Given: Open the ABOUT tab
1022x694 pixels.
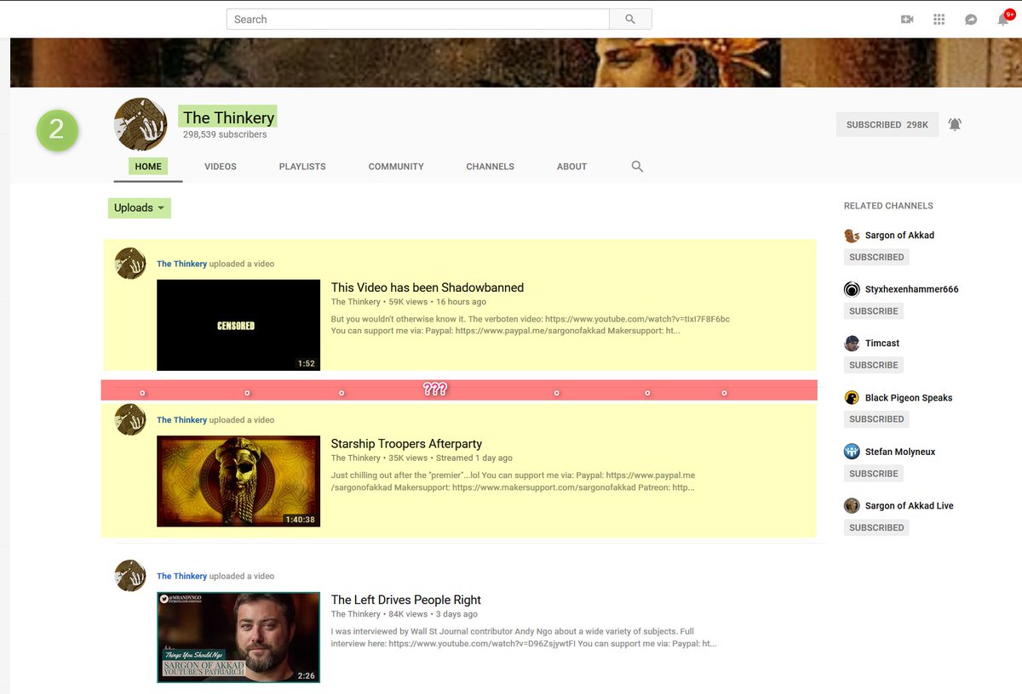Looking at the screenshot, I should tap(571, 167).
